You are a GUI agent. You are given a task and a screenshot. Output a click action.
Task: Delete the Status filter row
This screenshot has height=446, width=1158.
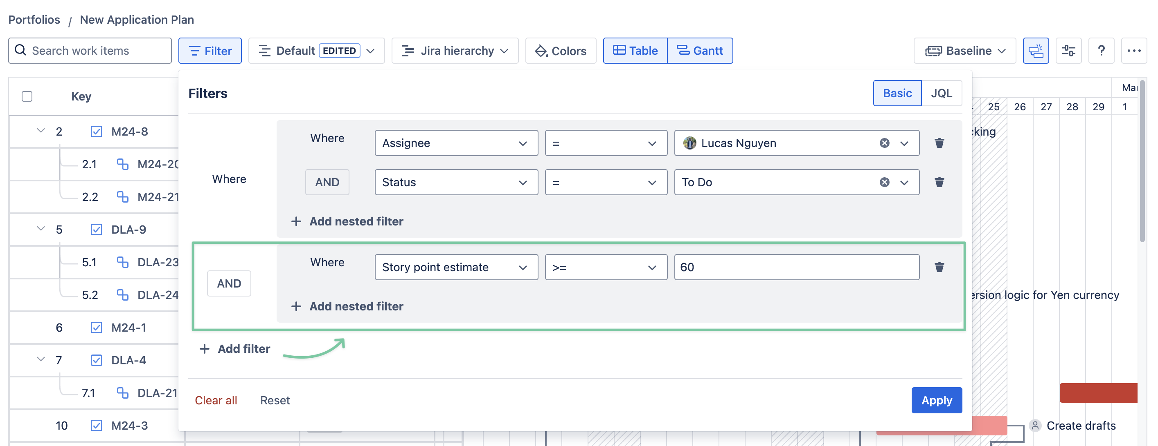[939, 182]
